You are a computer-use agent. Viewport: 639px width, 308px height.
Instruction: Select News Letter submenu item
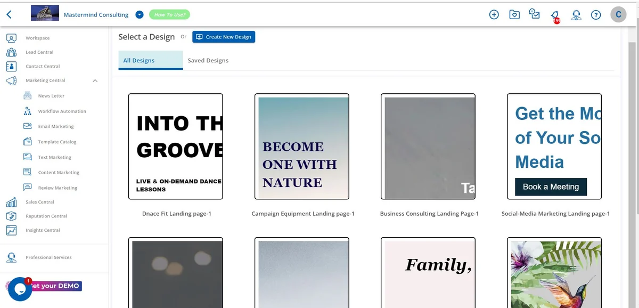coord(51,96)
